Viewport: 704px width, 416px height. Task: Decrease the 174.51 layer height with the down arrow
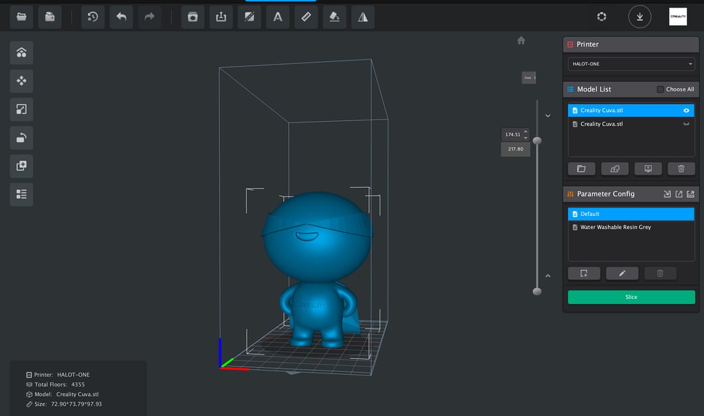click(526, 138)
